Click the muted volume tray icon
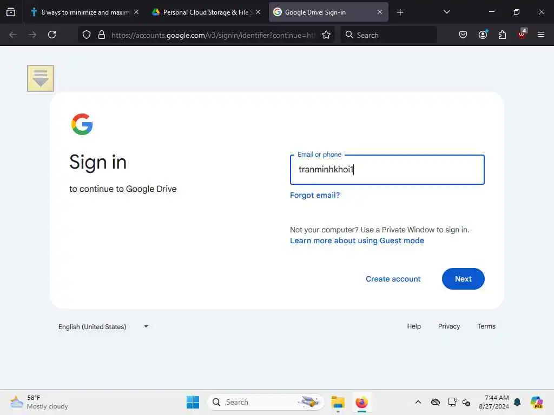 (x=466, y=402)
